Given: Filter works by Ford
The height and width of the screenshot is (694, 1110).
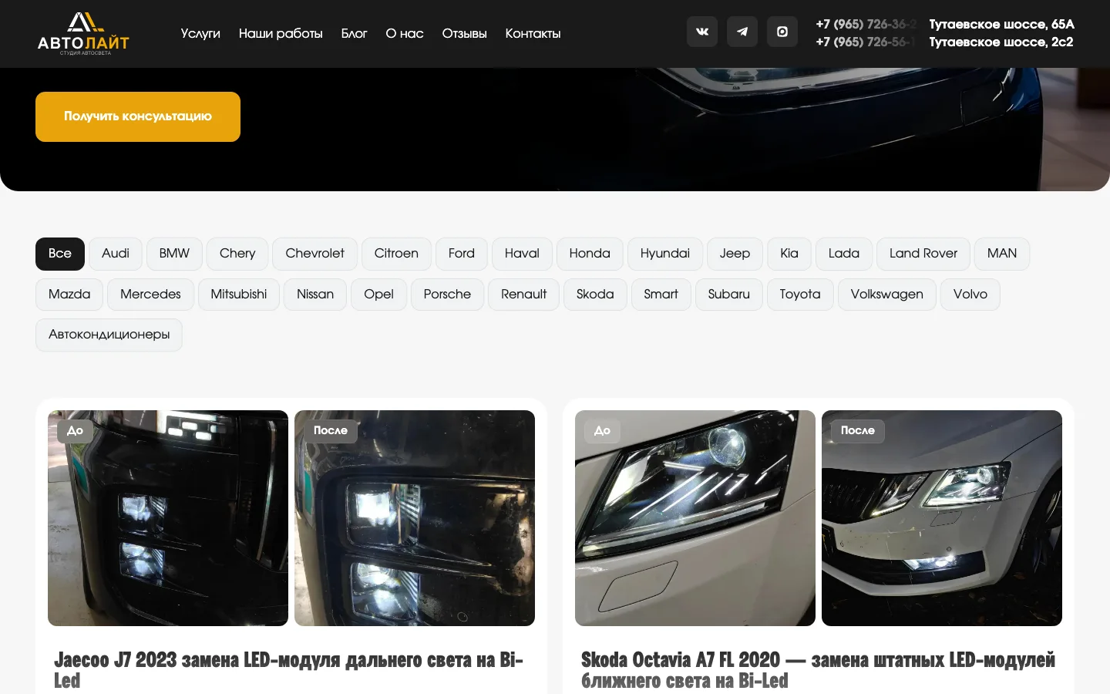Looking at the screenshot, I should 462,254.
